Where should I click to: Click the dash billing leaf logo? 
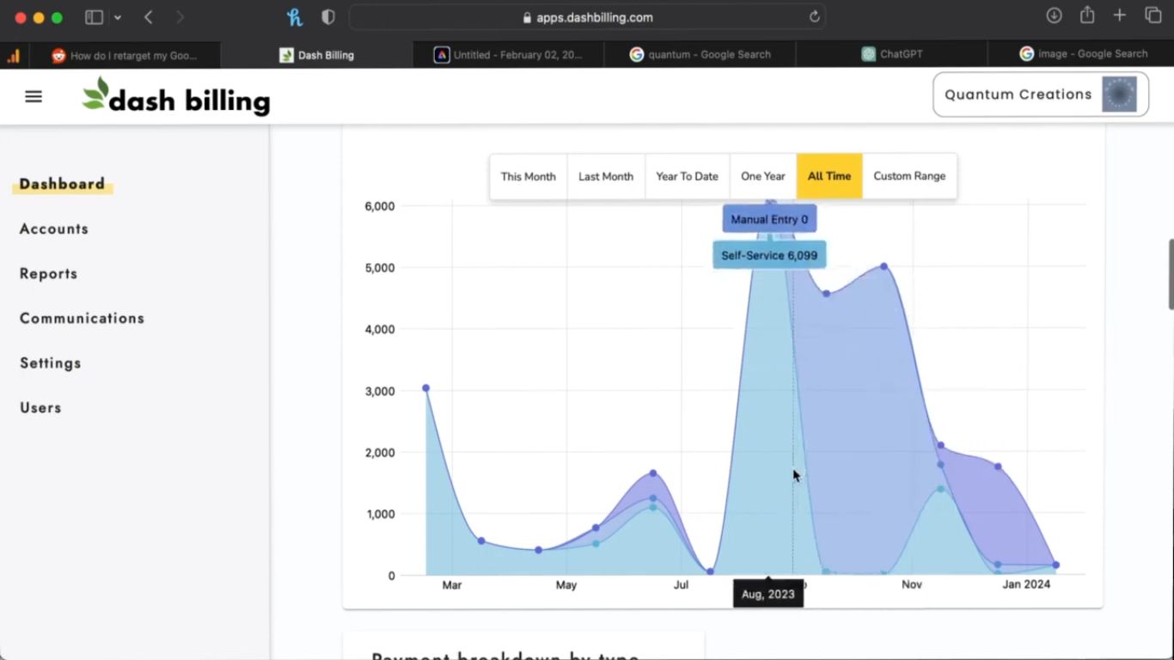(176, 96)
